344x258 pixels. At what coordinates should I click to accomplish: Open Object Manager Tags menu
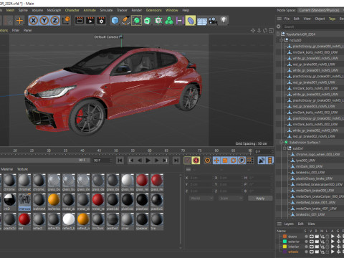pos(332,19)
